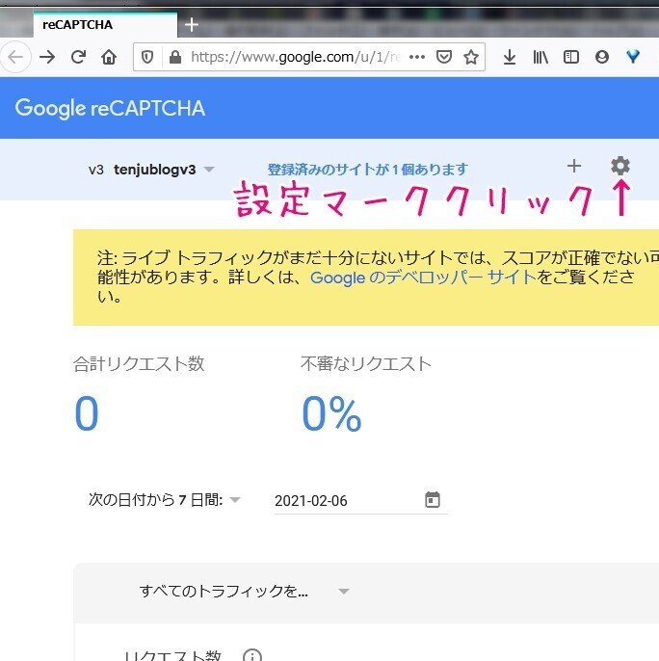
Task: Bookmark this page with star icon
Action: click(x=471, y=57)
